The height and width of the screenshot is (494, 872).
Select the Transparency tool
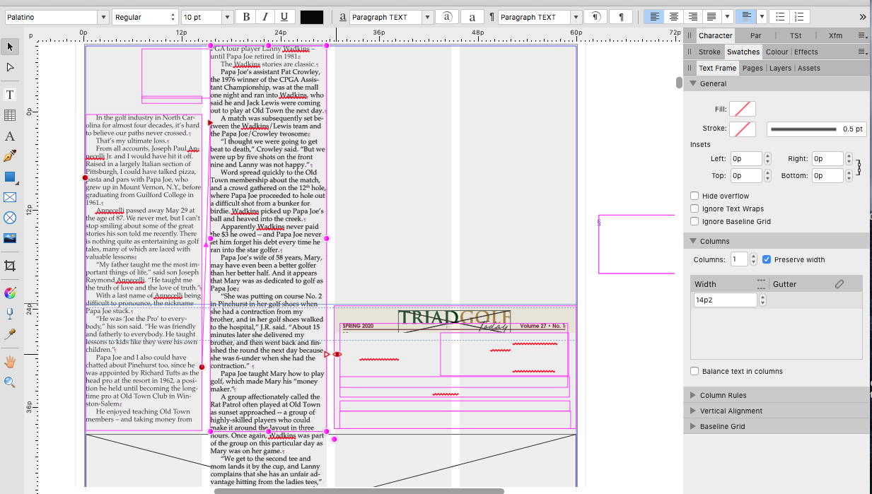[10, 313]
